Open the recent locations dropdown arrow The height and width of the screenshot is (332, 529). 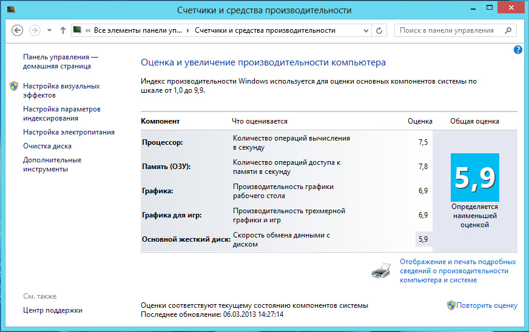pyautogui.click(x=49, y=30)
